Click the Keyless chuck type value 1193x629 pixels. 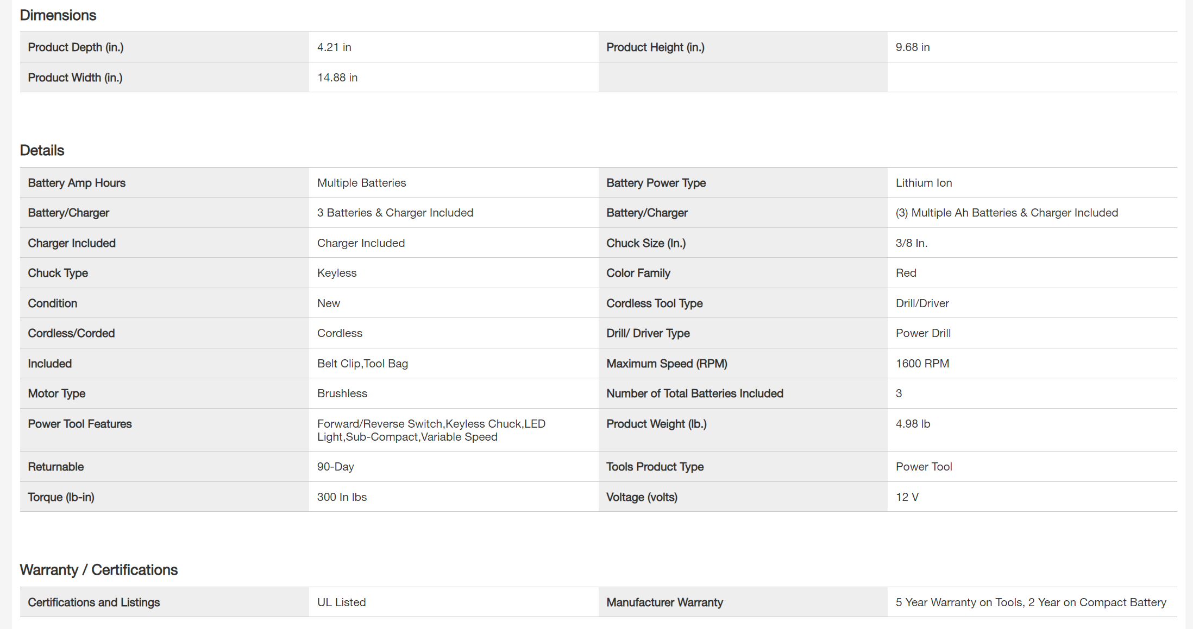click(337, 273)
